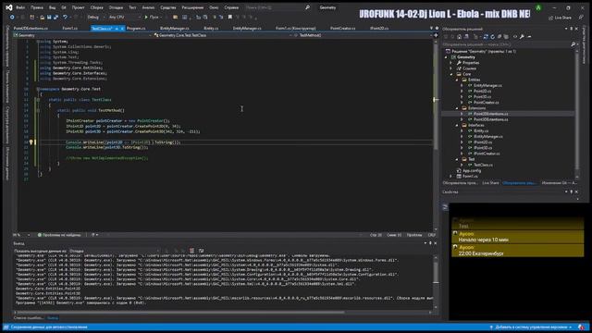
Task: Click the collapse arrow beside namespace Geometry.Core.Test
Action: coord(38,89)
